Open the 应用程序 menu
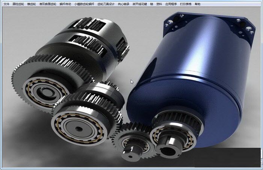The width and height of the screenshot is (263, 170). [x=171, y=4]
